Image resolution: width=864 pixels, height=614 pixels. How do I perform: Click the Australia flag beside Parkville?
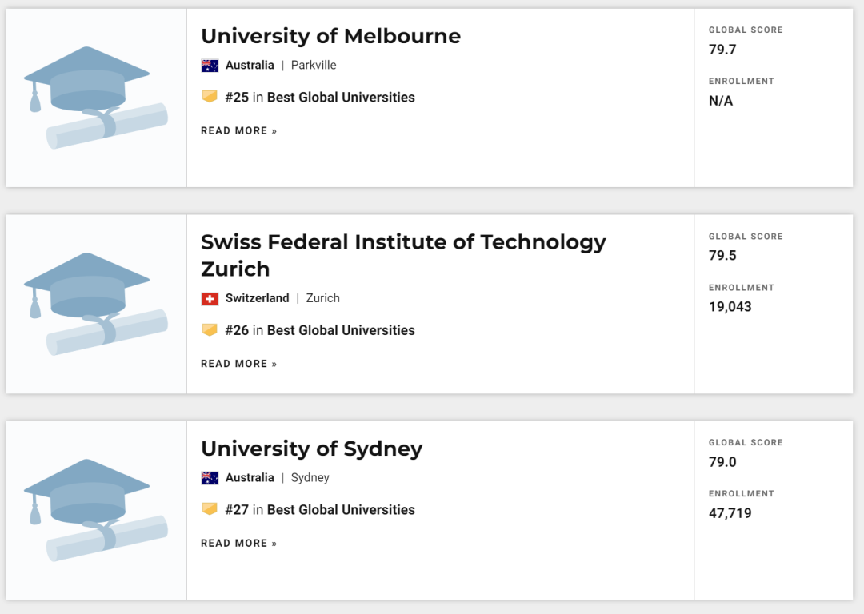[210, 66]
